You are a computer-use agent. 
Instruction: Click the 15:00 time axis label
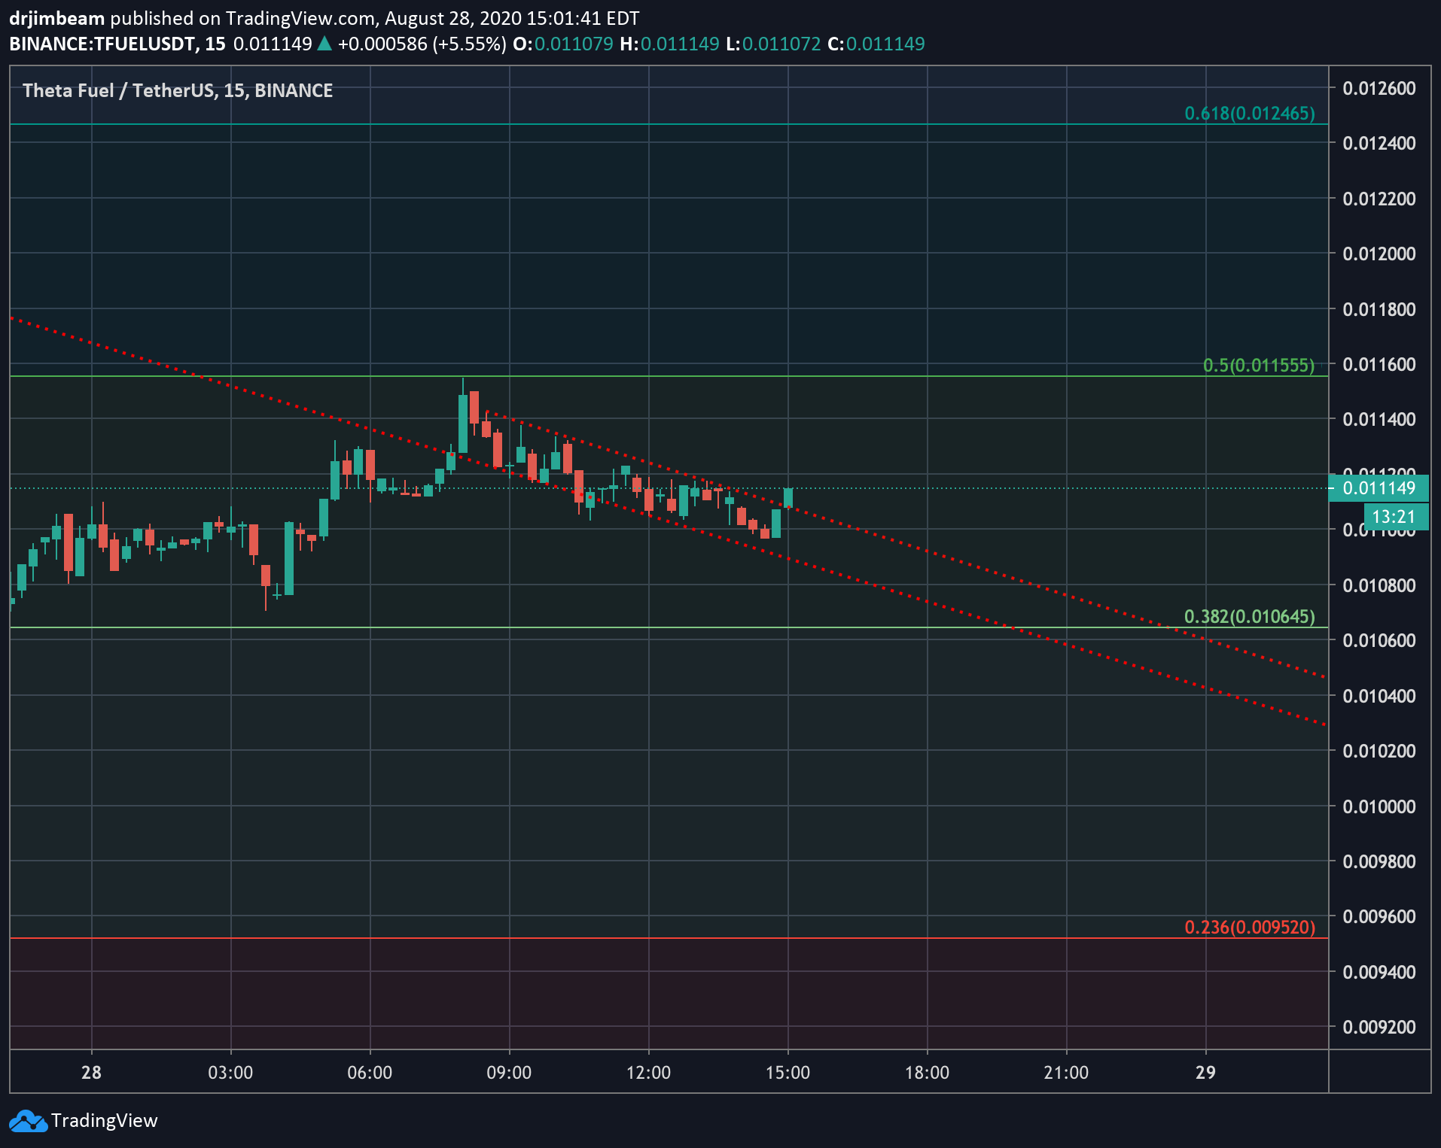(x=788, y=1073)
